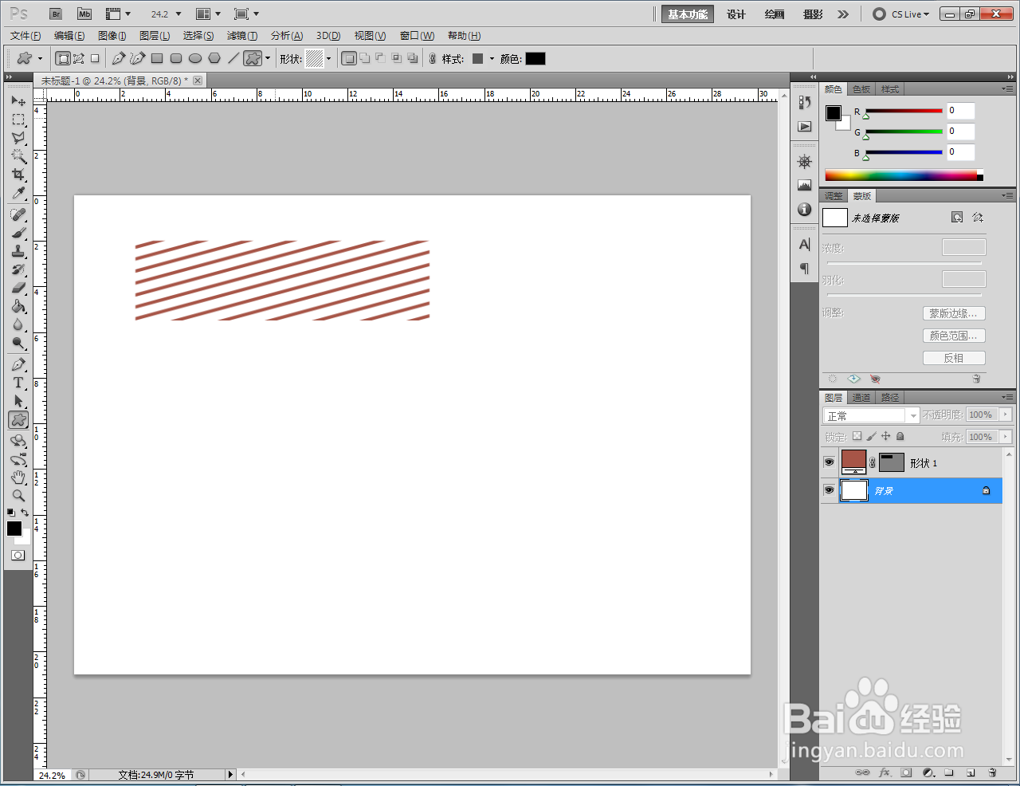Image resolution: width=1020 pixels, height=786 pixels.
Task: Toggle lock transparent pixels
Action: [857, 436]
